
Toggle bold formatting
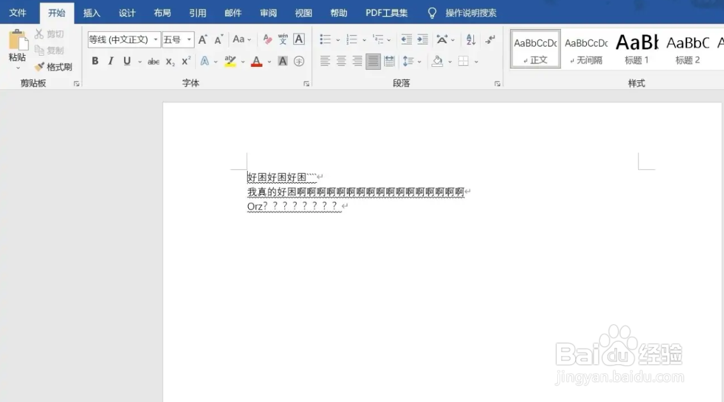pos(95,61)
